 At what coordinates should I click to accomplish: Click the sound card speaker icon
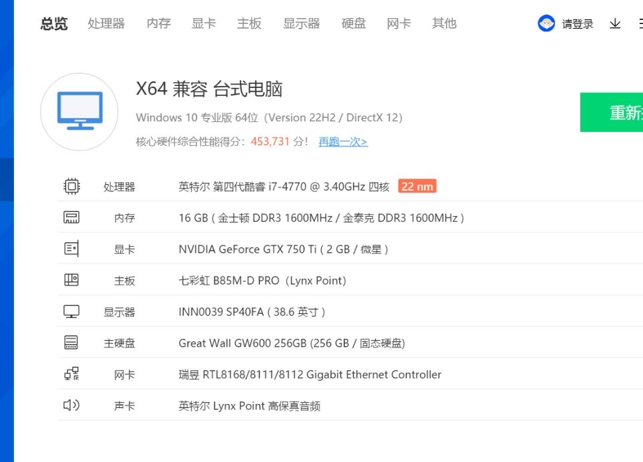point(71,405)
